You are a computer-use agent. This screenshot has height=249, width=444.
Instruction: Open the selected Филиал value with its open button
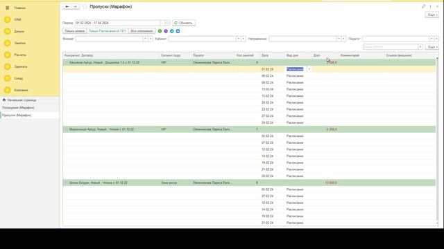point(151,39)
